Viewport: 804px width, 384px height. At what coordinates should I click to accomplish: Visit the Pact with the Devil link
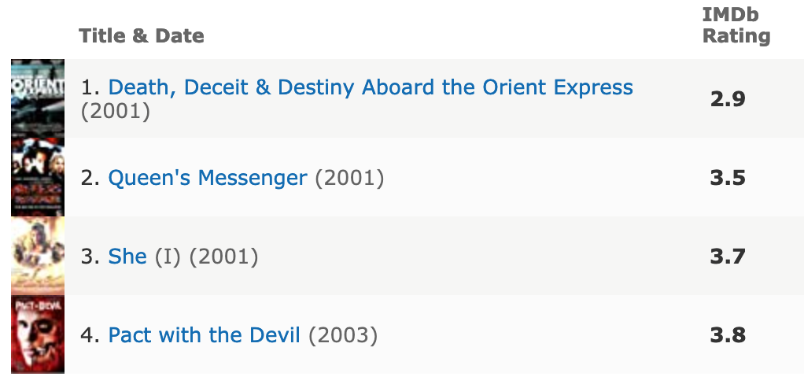point(204,335)
